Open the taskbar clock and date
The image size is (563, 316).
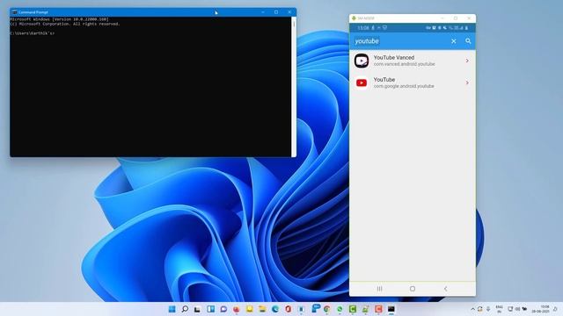point(541,309)
